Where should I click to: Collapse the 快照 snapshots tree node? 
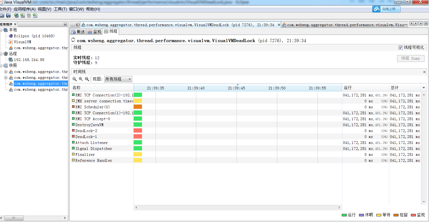tap(1, 66)
